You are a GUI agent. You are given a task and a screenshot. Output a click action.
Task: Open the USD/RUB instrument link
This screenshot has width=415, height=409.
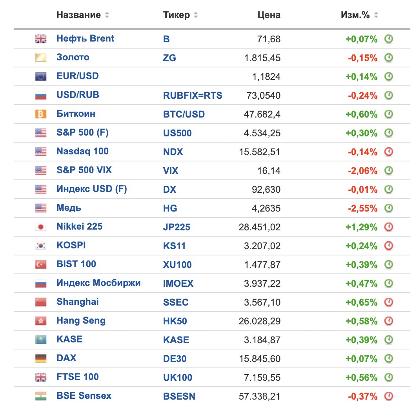[78, 95]
